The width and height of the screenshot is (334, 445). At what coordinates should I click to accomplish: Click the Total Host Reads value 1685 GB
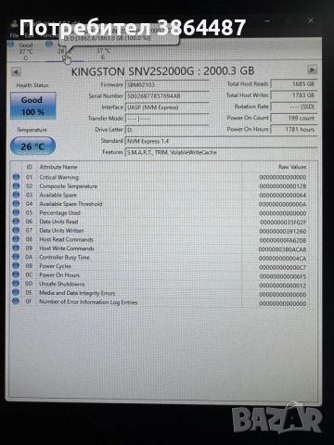point(294,83)
